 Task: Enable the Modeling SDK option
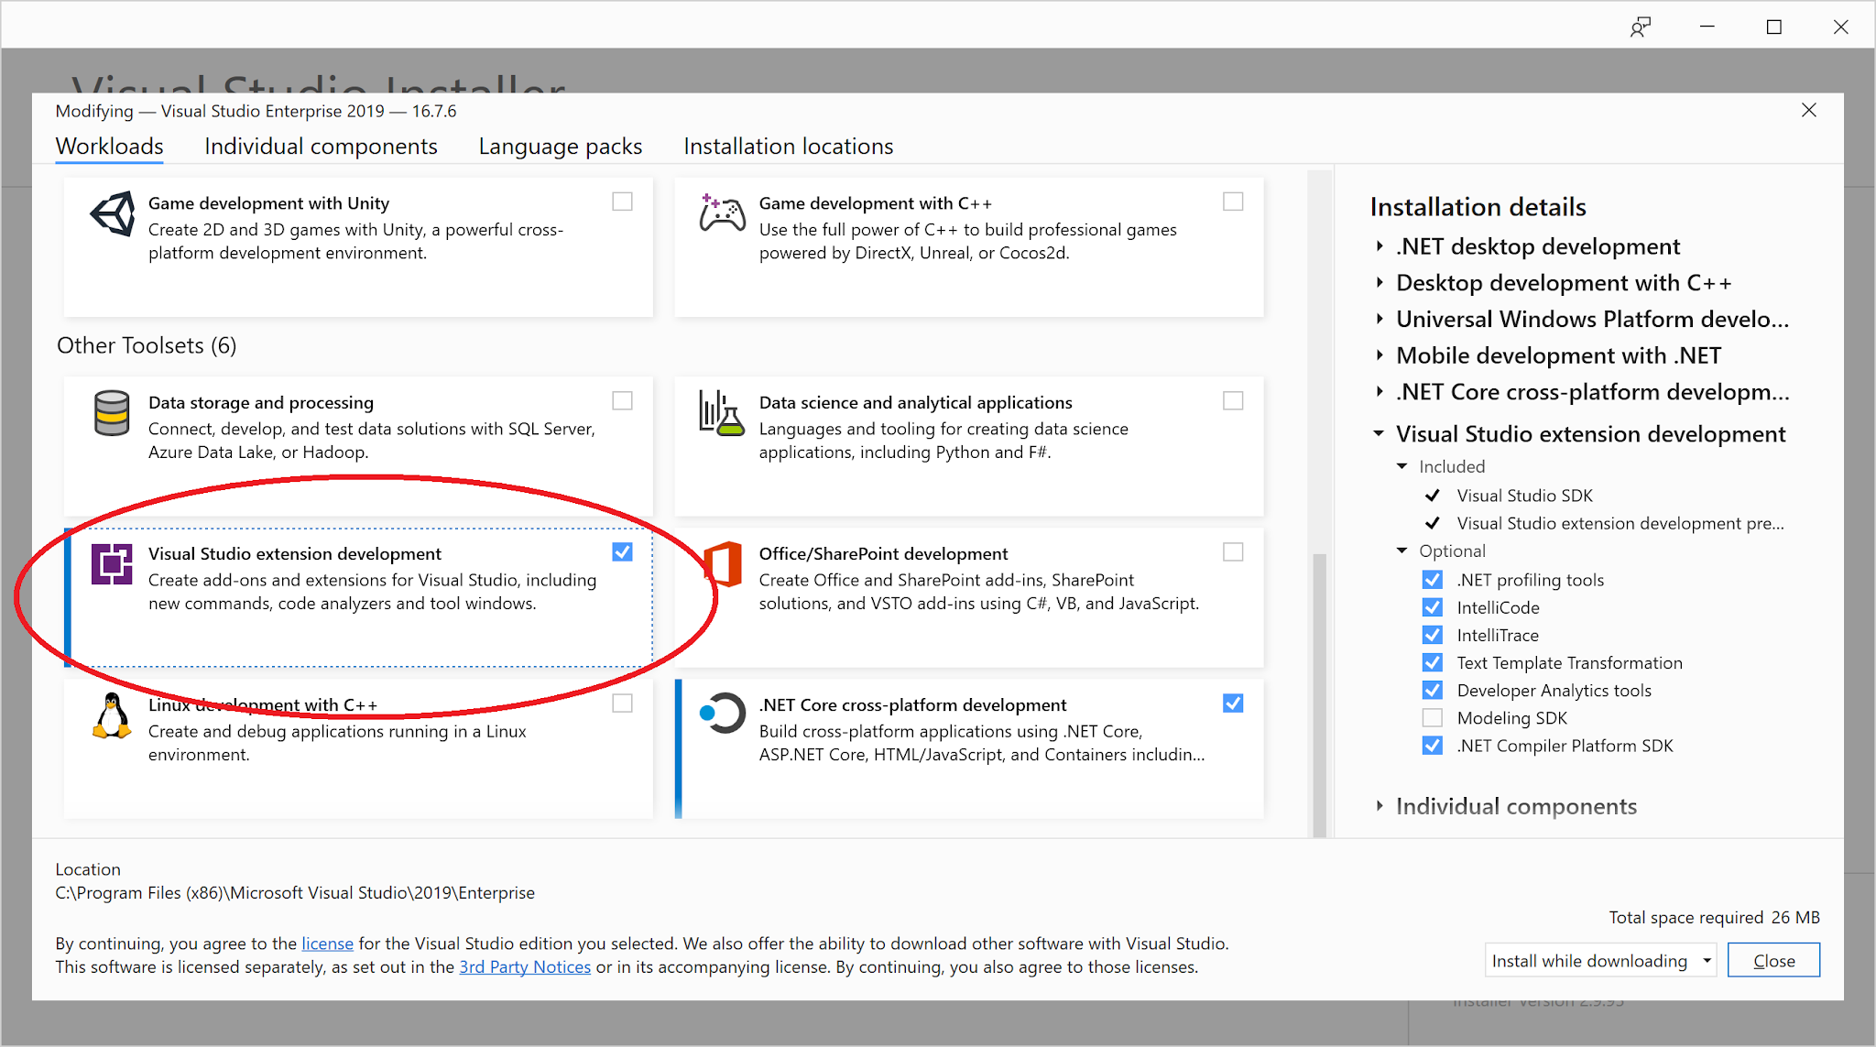pos(1432,717)
